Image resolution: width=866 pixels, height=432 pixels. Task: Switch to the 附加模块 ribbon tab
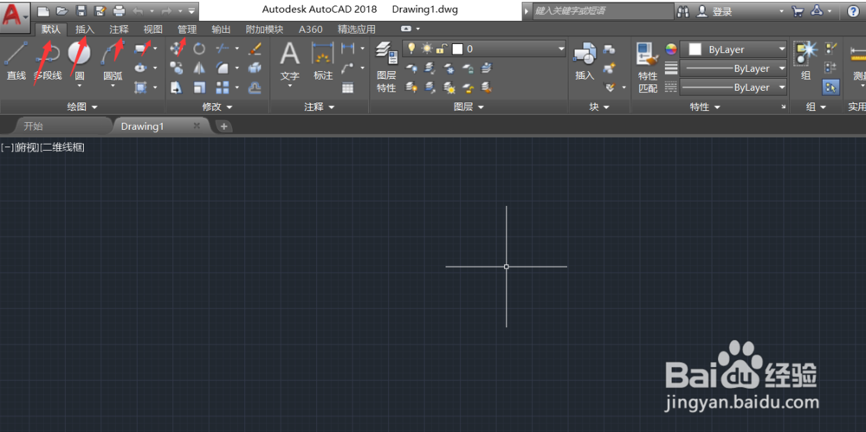264,29
